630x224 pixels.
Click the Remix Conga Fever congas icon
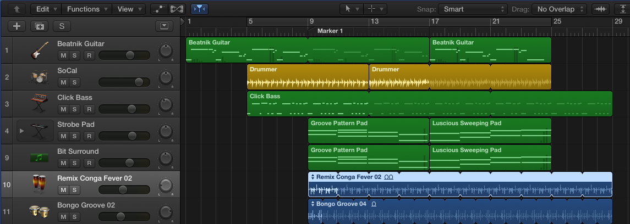coord(39,184)
